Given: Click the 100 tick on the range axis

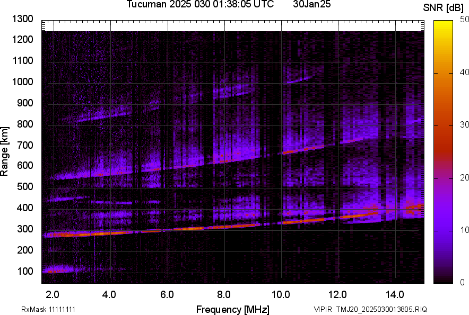Looking at the screenshot, I should 25,272.
